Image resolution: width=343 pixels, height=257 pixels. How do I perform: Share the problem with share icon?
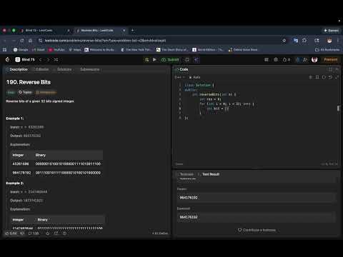(x=56, y=233)
